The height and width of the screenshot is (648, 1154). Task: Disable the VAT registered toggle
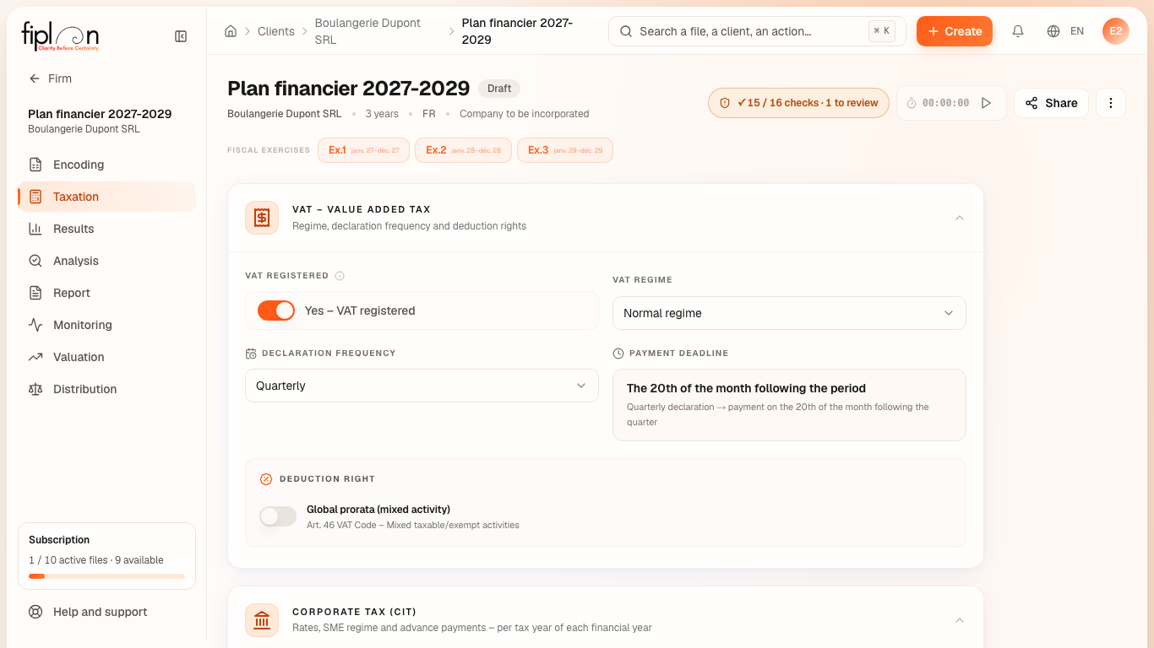(x=276, y=310)
